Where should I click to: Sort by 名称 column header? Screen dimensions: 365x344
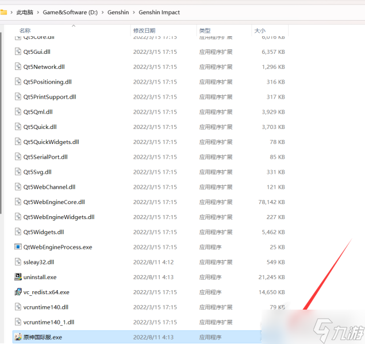click(x=25, y=30)
